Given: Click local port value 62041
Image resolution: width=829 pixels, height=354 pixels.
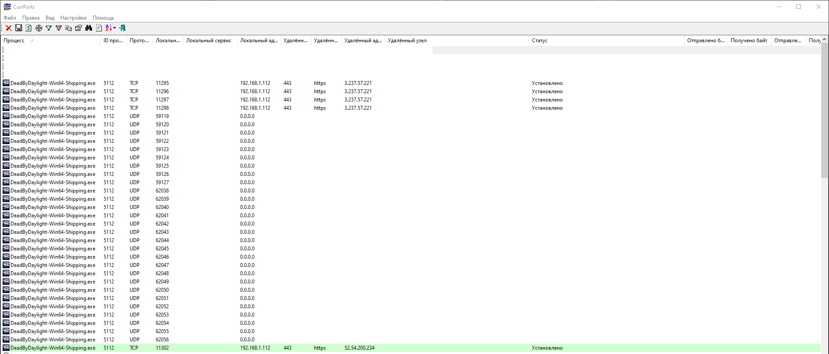Looking at the screenshot, I should click(x=162, y=215).
